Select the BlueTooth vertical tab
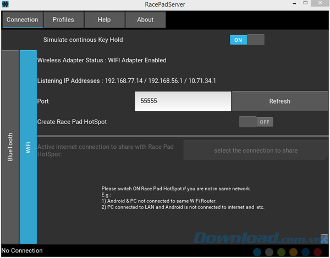 [x=10, y=147]
